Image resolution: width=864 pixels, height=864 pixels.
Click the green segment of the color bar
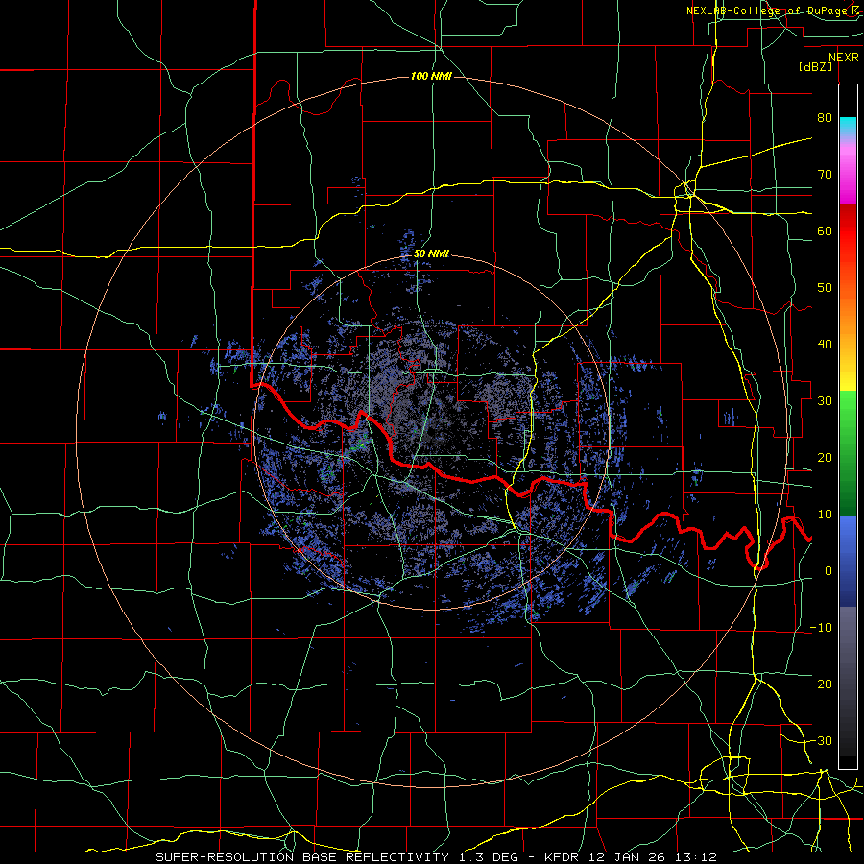(x=848, y=453)
